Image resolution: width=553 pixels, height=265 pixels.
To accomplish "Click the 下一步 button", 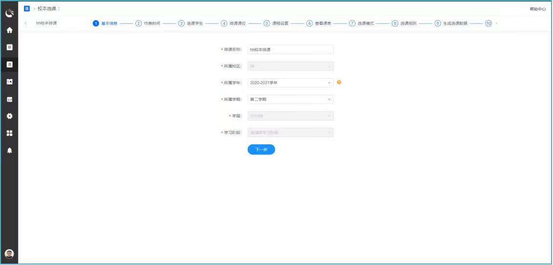I will click(261, 150).
